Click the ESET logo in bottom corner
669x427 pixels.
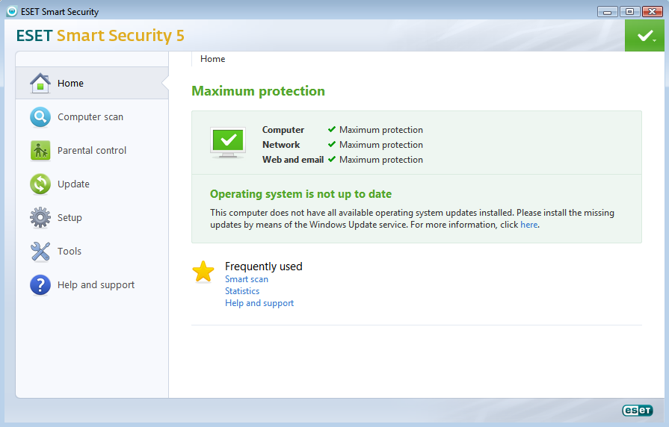click(637, 410)
